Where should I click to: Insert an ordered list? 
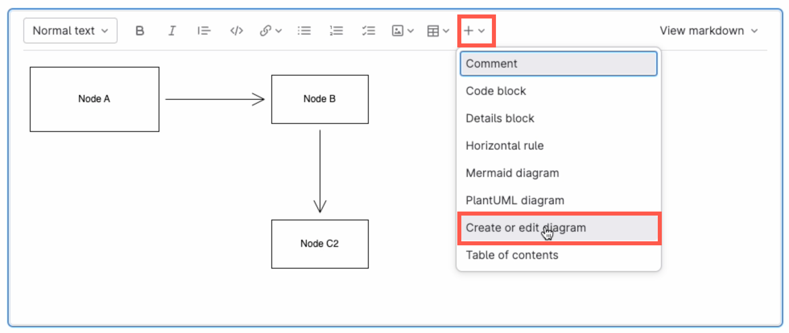[x=336, y=30]
